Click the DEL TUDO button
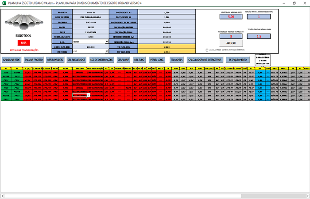Viewport: 310px width, 199px height. point(139,59)
